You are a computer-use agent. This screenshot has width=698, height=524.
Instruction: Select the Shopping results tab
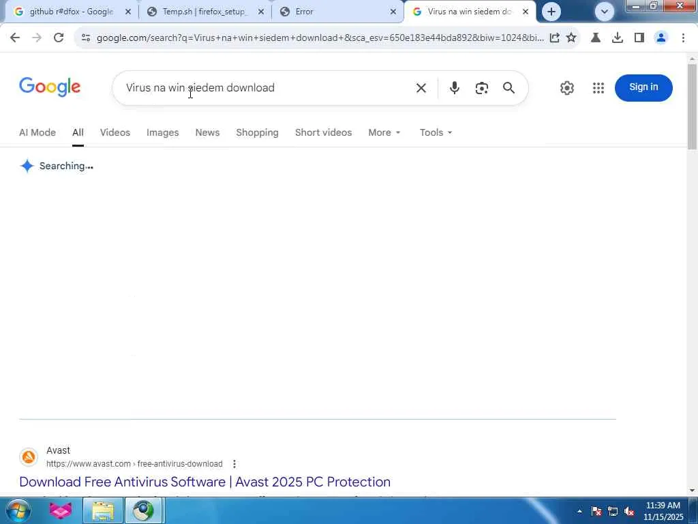click(x=257, y=132)
